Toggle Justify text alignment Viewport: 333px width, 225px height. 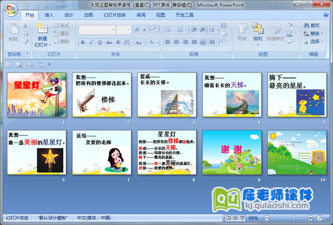(x=194, y=42)
